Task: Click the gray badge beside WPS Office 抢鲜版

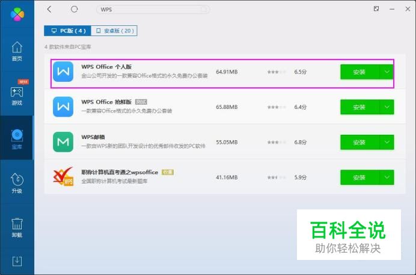Action: click(x=141, y=102)
